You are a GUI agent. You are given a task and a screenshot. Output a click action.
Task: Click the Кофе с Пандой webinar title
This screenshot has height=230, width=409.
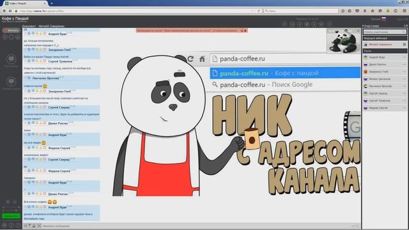[15, 19]
